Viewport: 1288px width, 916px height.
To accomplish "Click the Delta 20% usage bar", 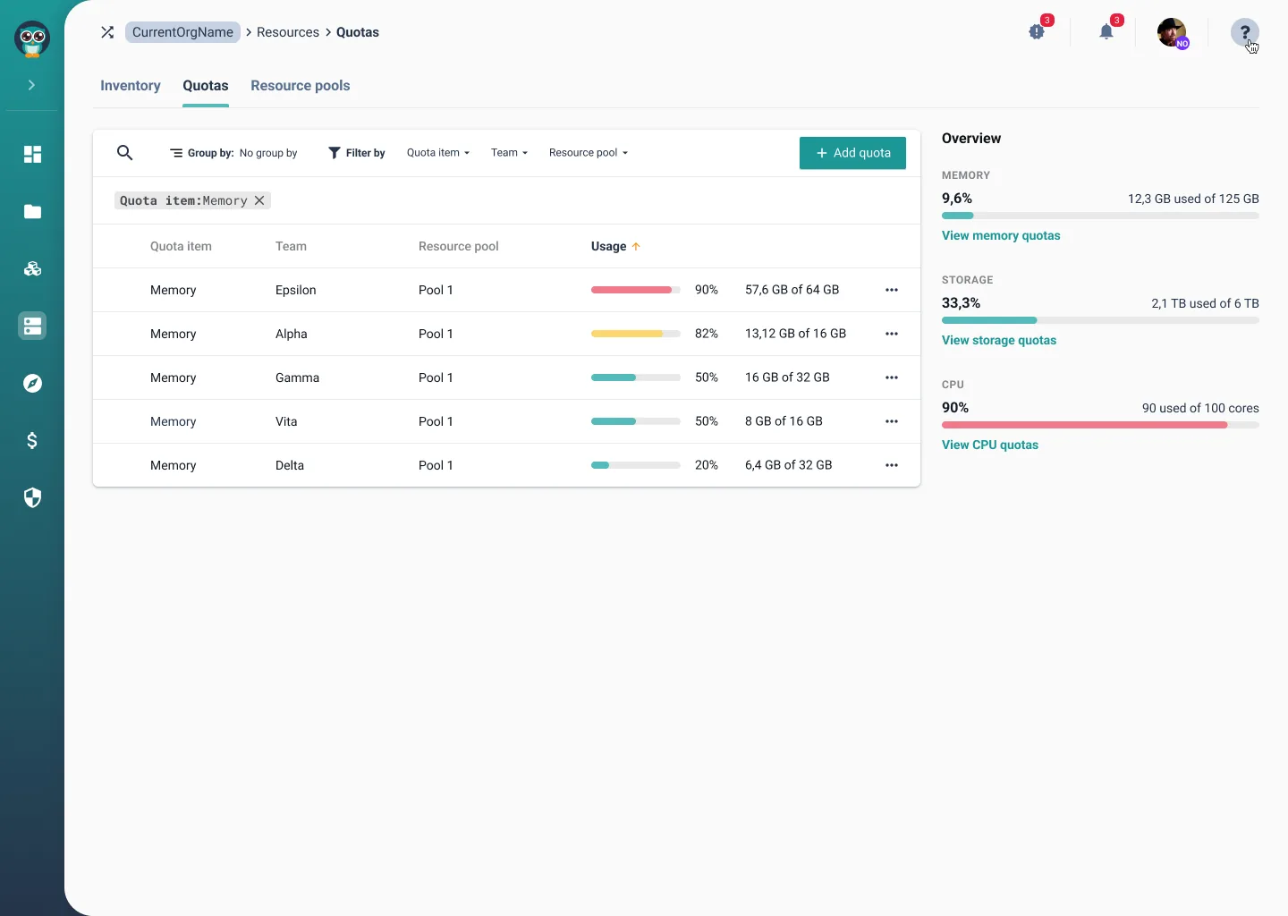I will [x=636, y=465].
